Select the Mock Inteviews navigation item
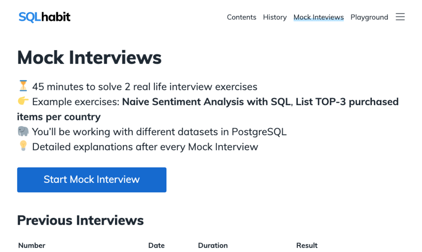The width and height of the screenshot is (422, 252). [318, 17]
